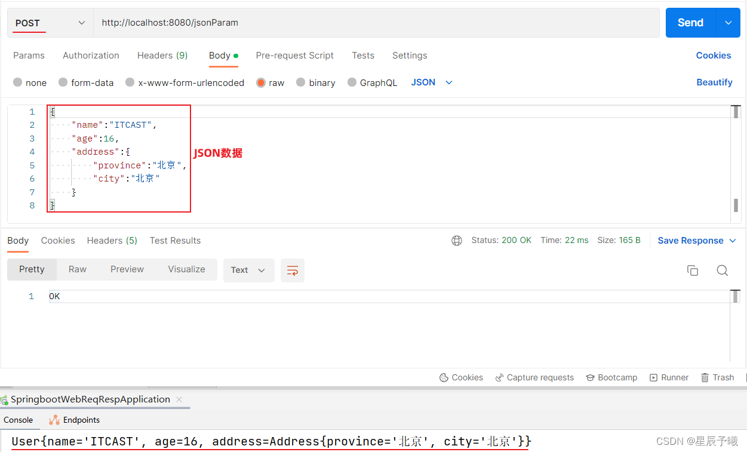Click the Send button
Viewport: 747px width, 452px height.
pyautogui.click(x=690, y=23)
